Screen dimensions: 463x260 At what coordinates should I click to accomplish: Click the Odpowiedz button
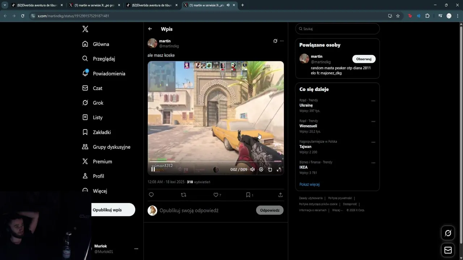click(x=270, y=210)
